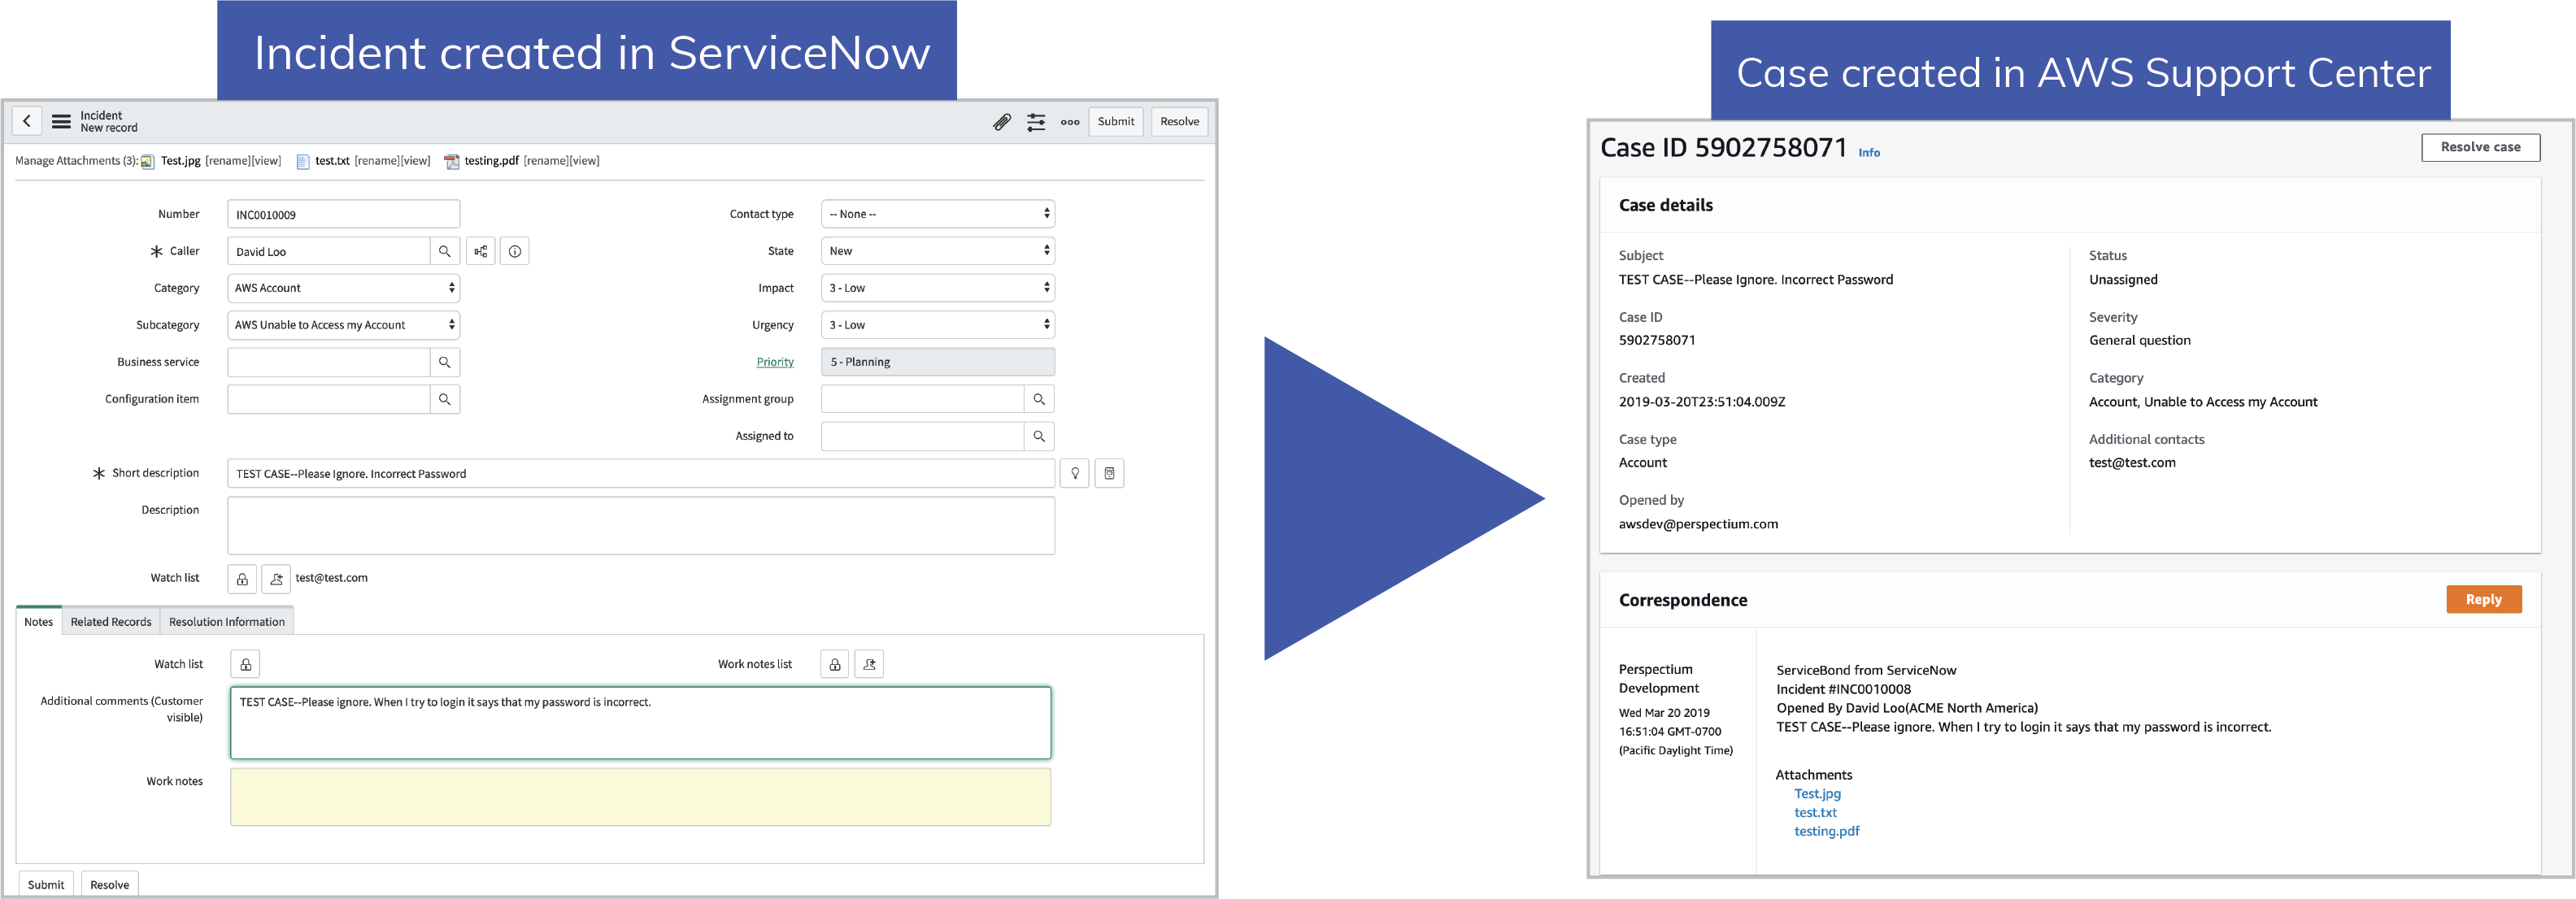Image resolution: width=2576 pixels, height=899 pixels.
Task: Click the Additional comments text area
Action: [641, 722]
